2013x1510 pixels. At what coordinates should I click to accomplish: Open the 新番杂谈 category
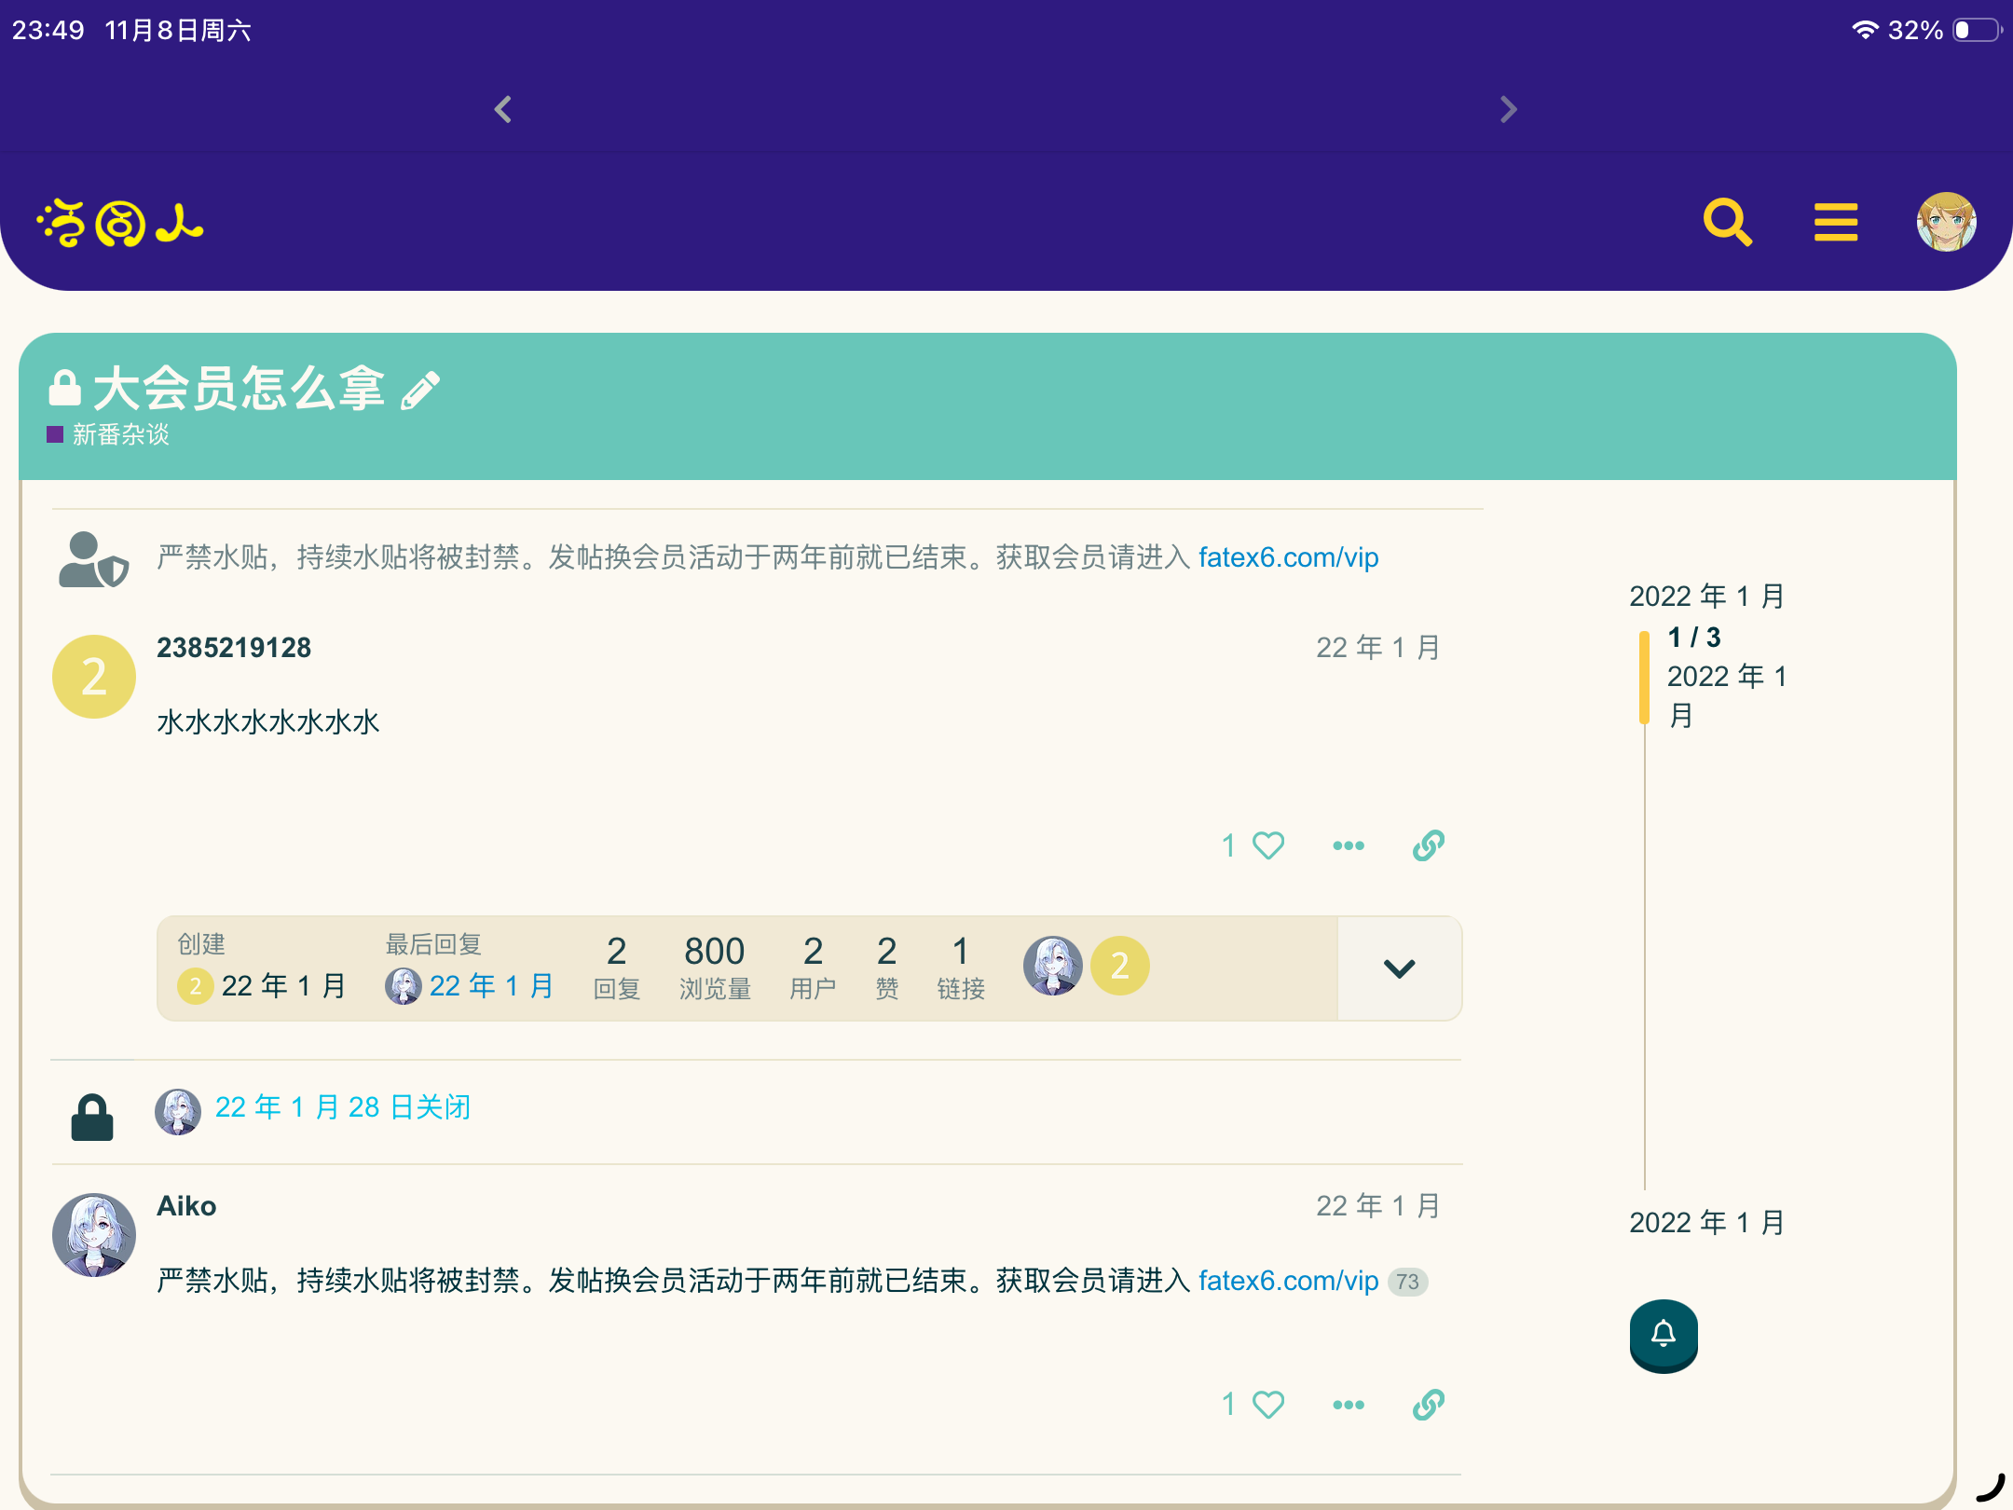pos(119,434)
